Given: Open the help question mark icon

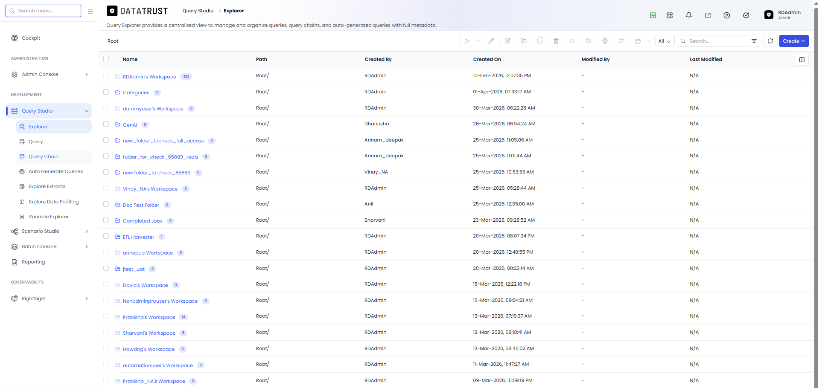Looking at the screenshot, I should 726,15.
